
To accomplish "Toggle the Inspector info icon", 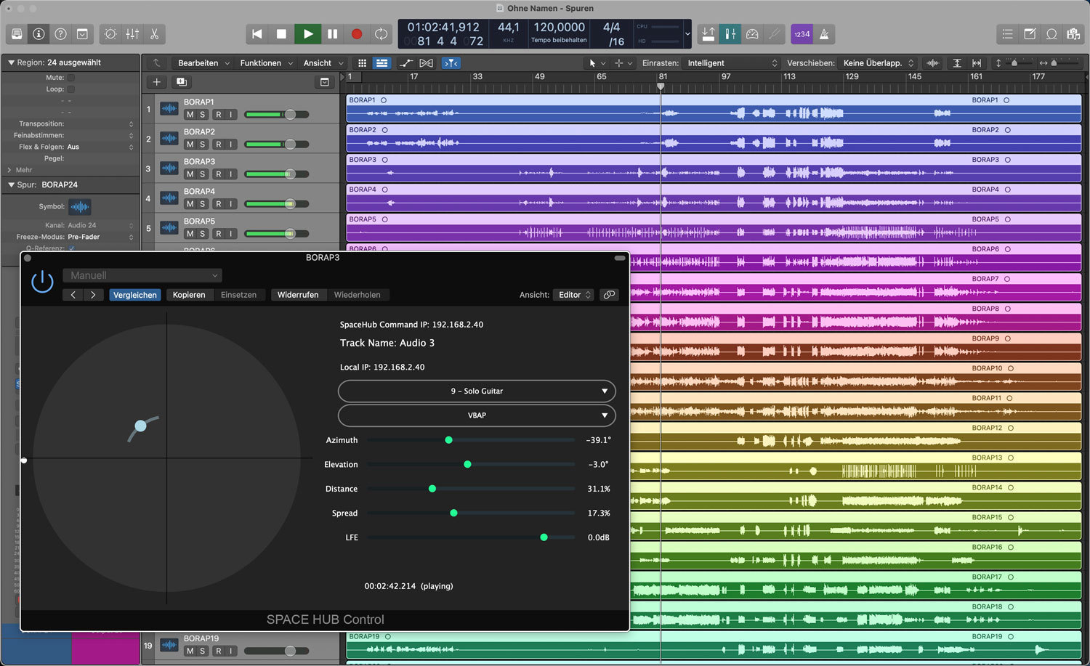I will [x=39, y=34].
